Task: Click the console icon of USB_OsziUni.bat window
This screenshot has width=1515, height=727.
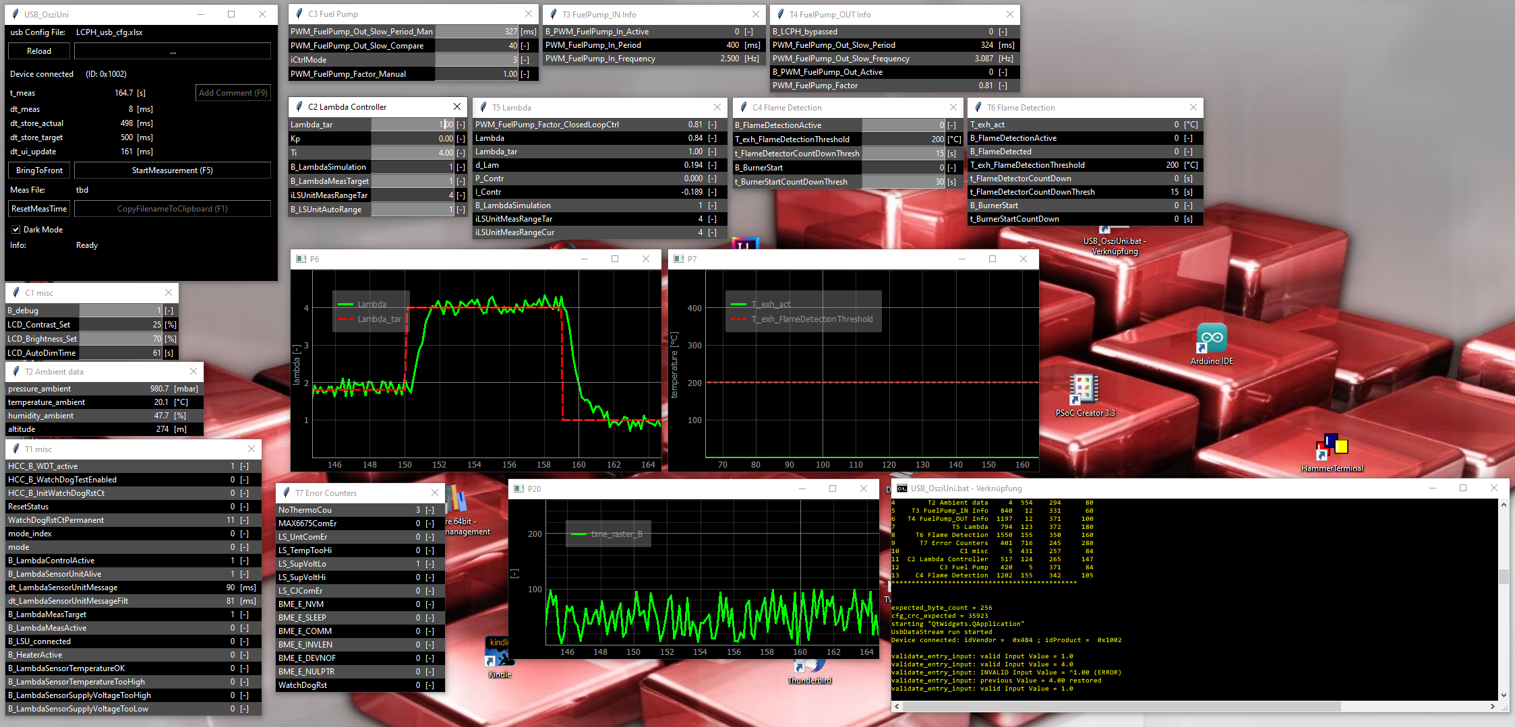Action: point(901,488)
